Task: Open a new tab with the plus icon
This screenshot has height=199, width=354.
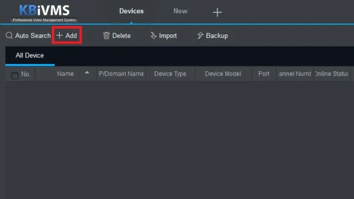Action: (217, 12)
